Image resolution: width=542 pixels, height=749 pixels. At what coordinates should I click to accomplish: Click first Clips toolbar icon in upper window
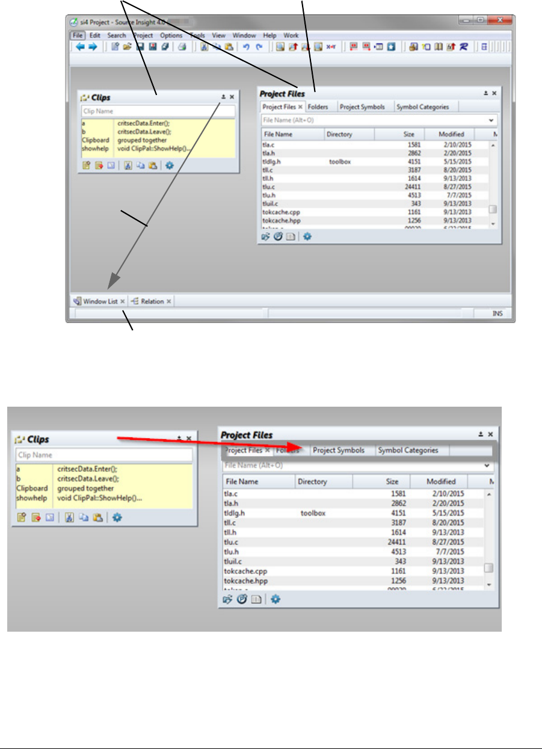[x=86, y=164]
